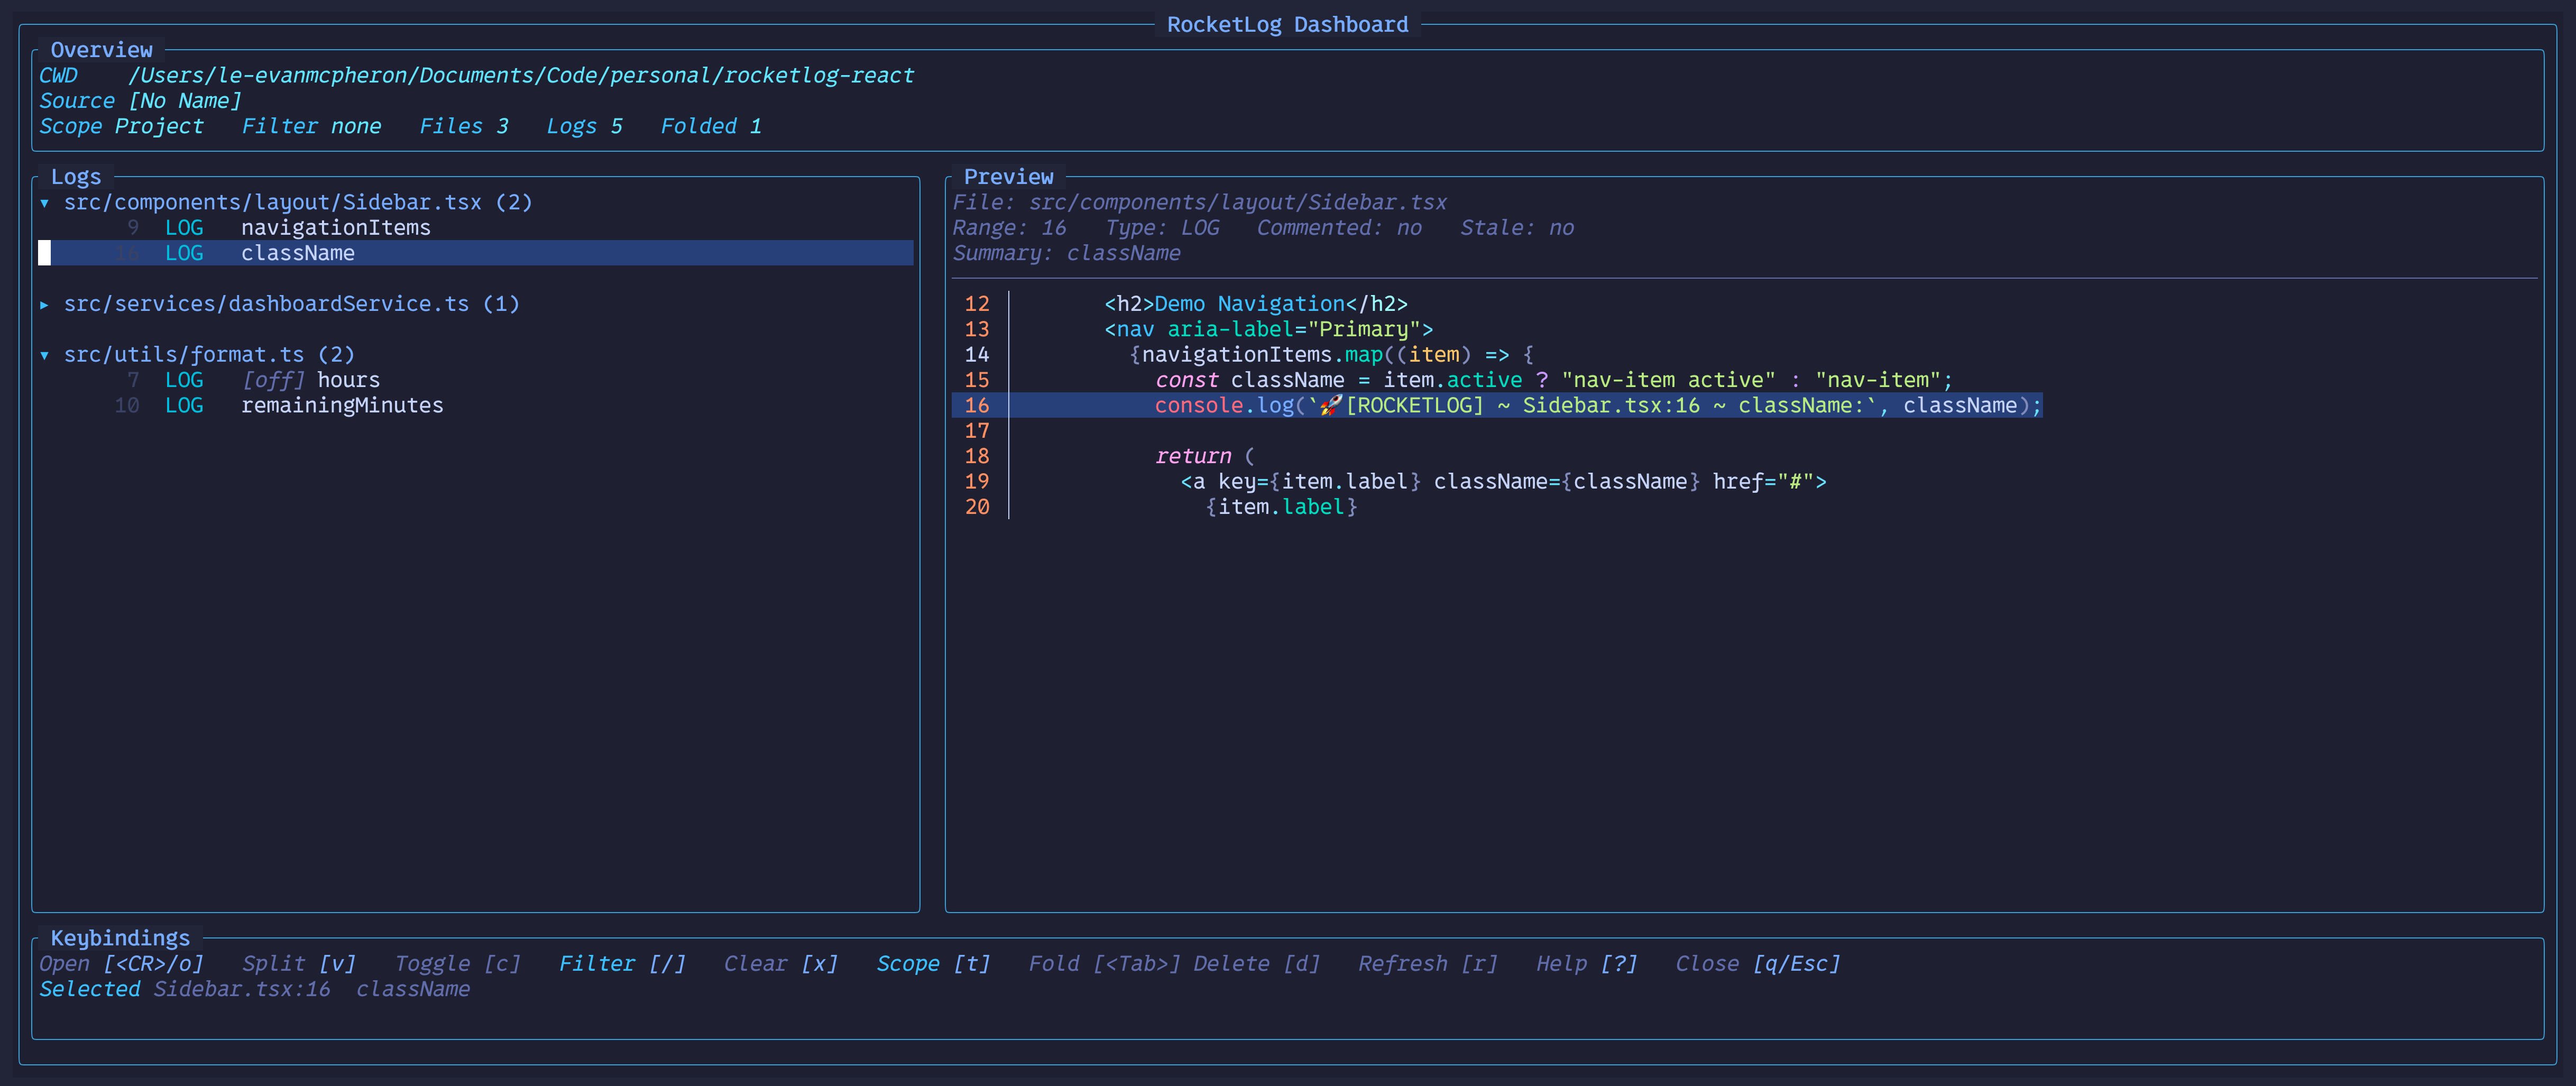Click the Fold [<Tab>] keybinding
Screen dimensions: 2576x1086
tap(1104, 964)
